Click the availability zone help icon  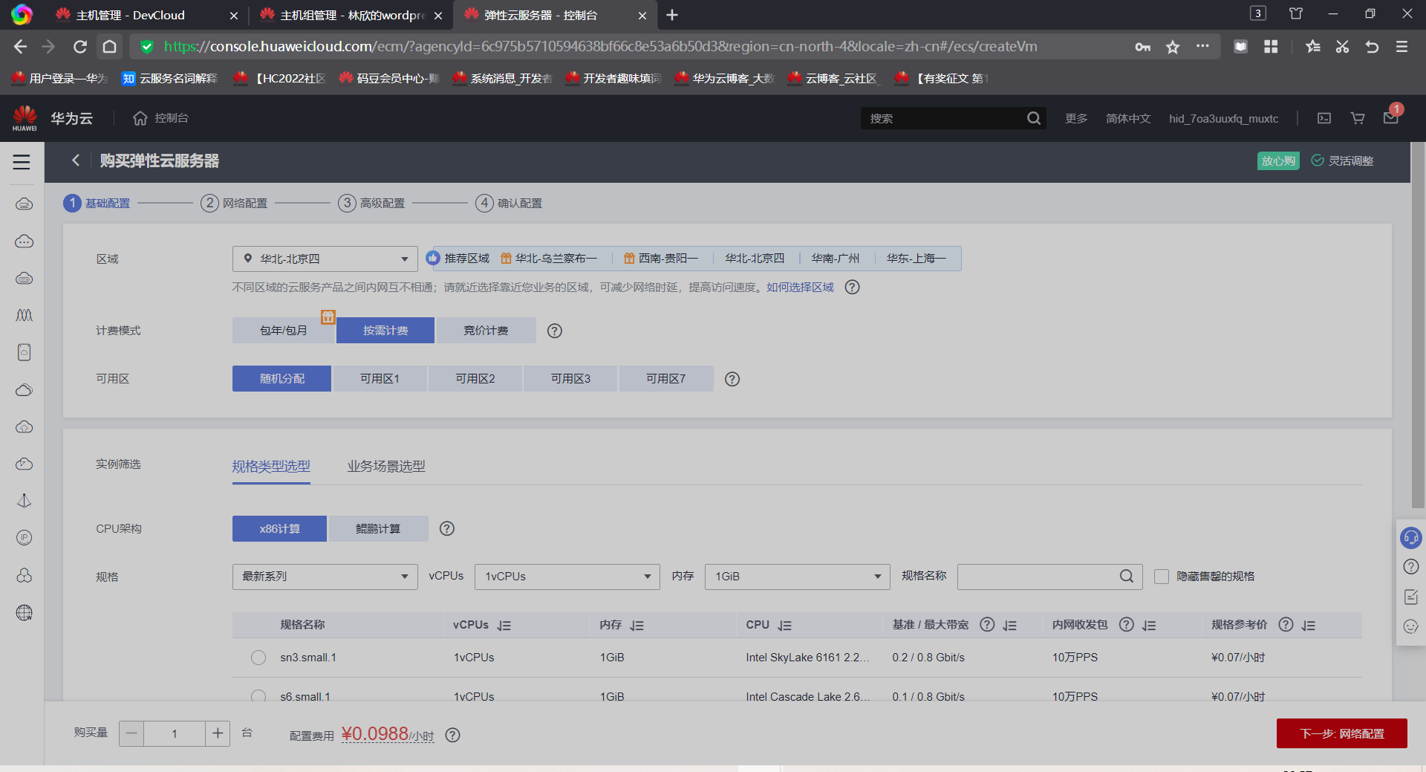[732, 379]
